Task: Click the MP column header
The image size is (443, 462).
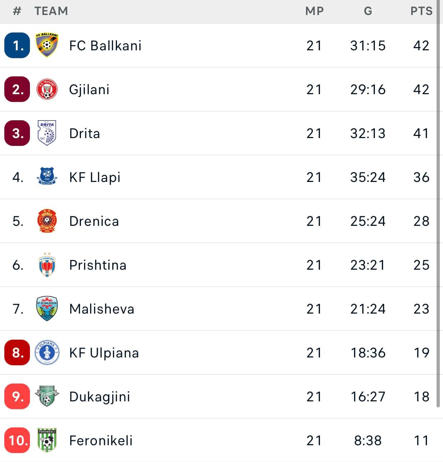Action: pos(314,11)
